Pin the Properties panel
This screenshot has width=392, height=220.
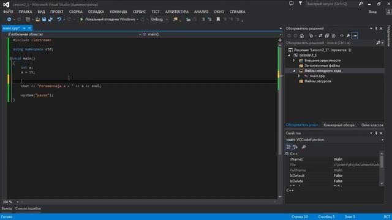coord(376,133)
